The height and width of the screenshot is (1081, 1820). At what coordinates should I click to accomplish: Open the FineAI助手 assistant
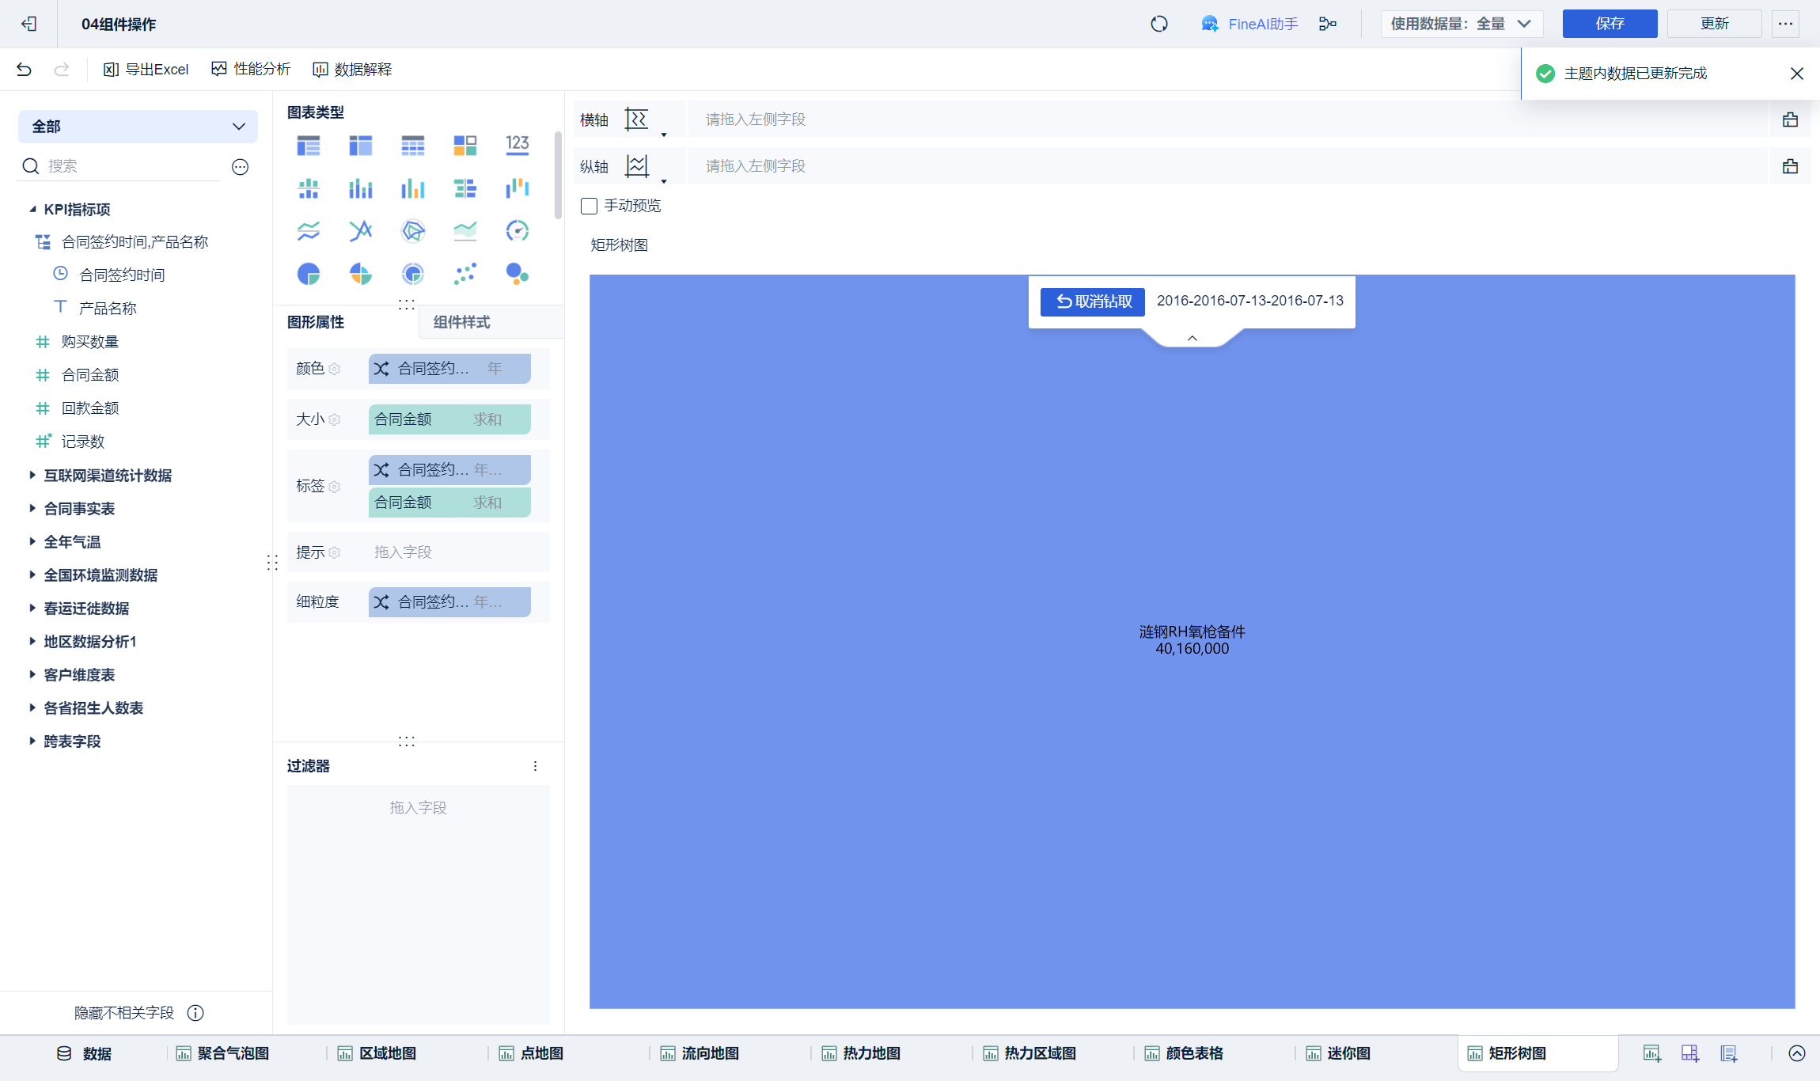pyautogui.click(x=1249, y=24)
